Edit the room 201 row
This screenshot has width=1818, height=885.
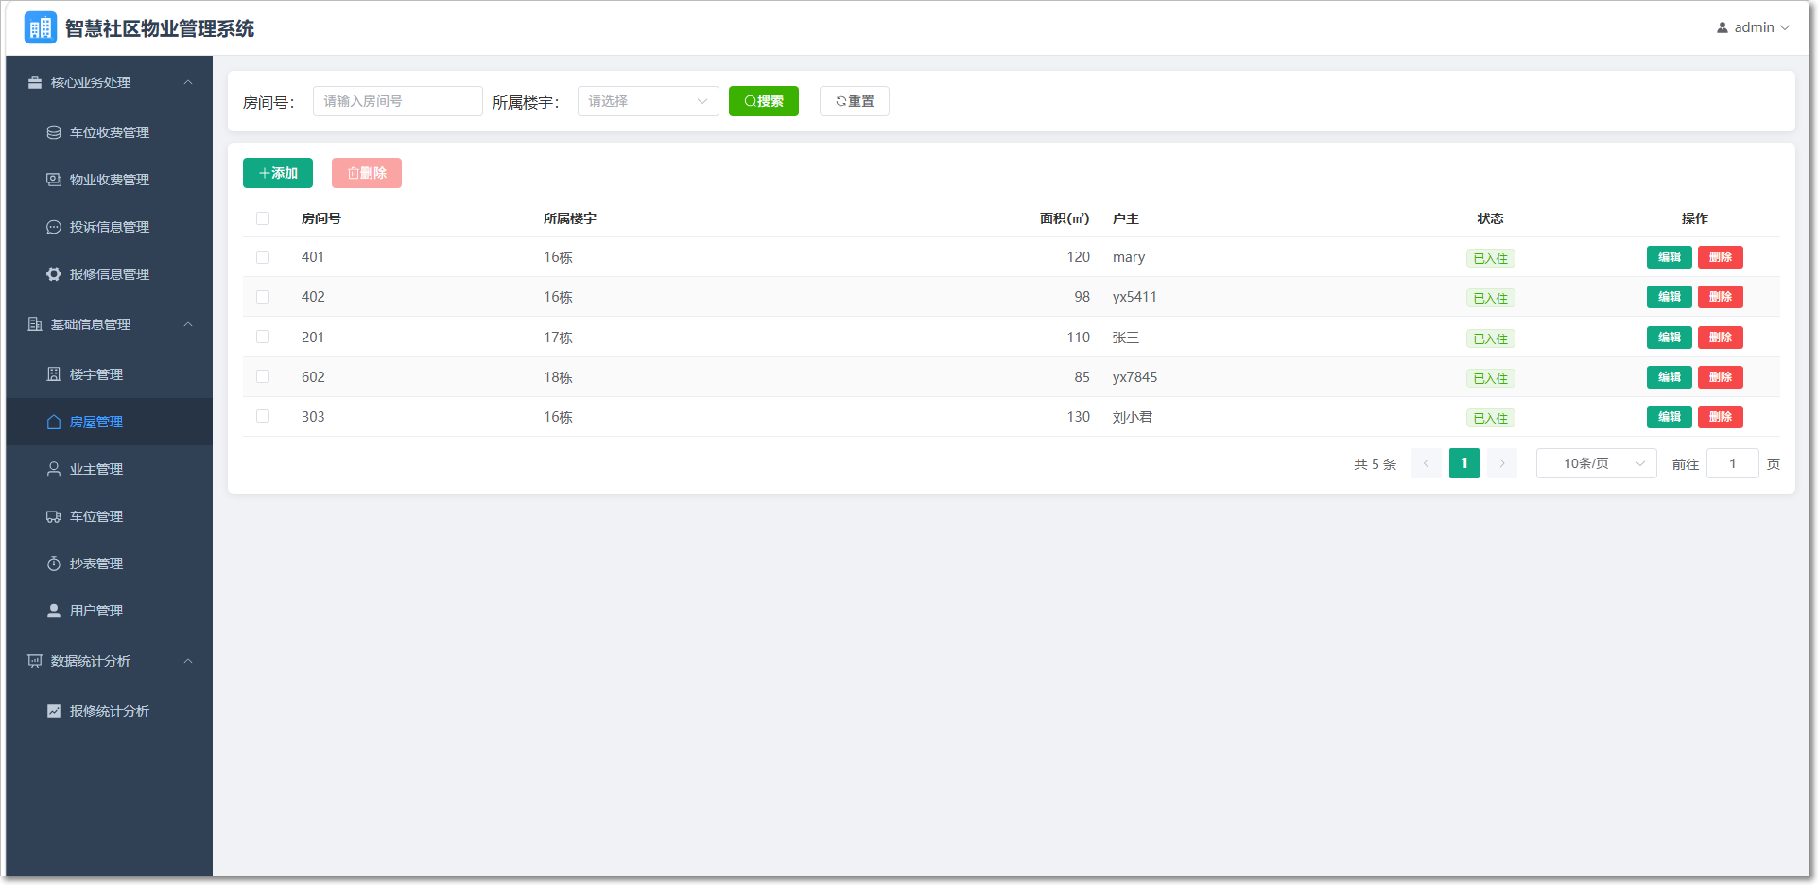(1670, 338)
